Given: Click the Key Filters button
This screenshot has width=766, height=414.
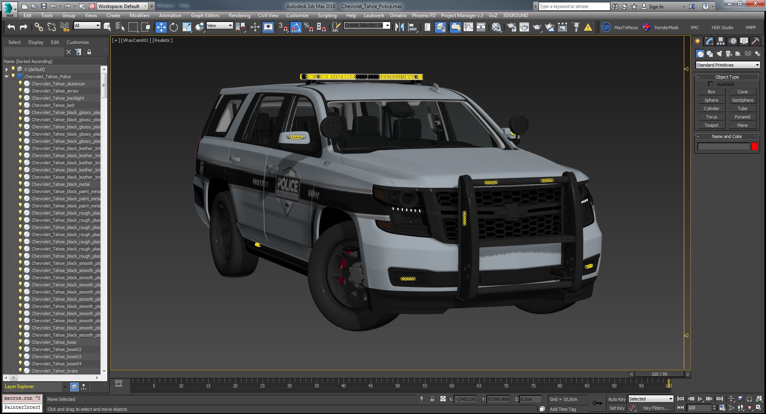Looking at the screenshot, I should coord(655,408).
